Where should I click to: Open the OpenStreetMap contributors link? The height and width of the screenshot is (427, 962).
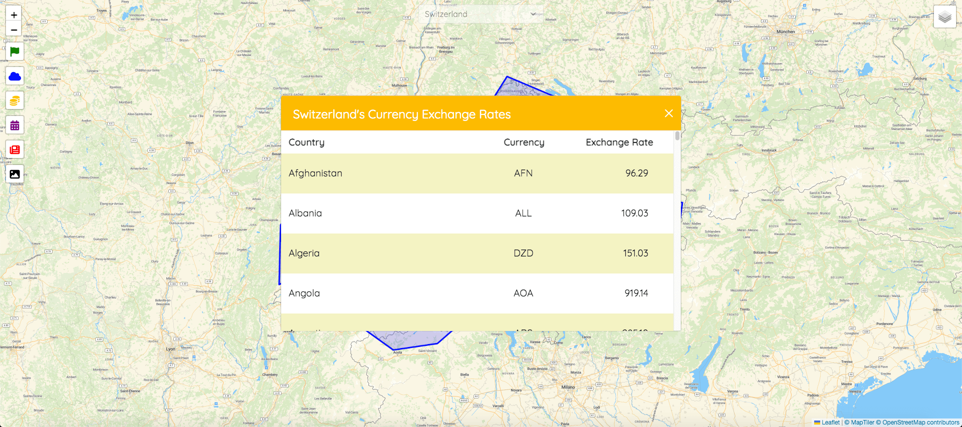coord(920,422)
